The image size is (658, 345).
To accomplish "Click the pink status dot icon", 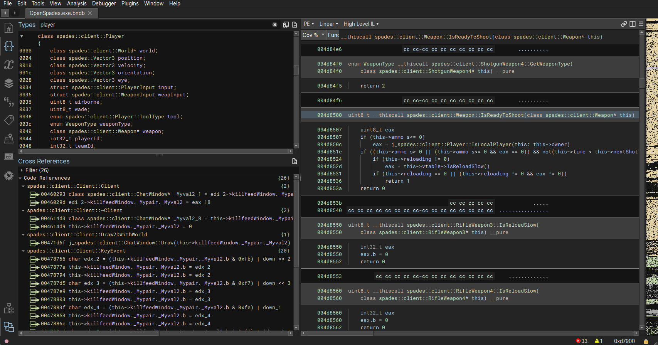I will pyautogui.click(x=7, y=341).
